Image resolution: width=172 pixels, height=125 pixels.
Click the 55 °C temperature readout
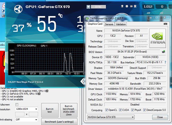[x=50, y=23]
